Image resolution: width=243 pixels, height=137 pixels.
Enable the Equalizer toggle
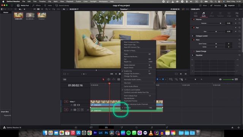pyautogui.click(x=193, y=55)
